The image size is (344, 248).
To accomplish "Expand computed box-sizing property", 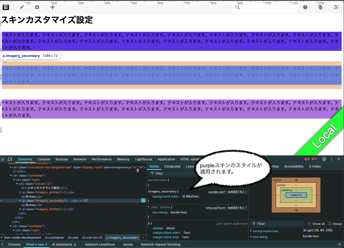I will [x=251, y=237].
